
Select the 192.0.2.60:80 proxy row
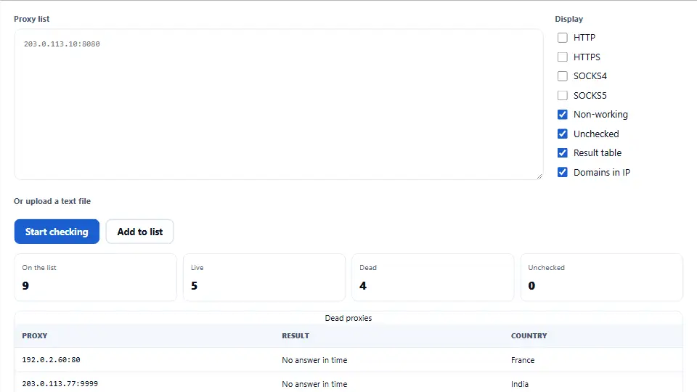click(x=348, y=360)
